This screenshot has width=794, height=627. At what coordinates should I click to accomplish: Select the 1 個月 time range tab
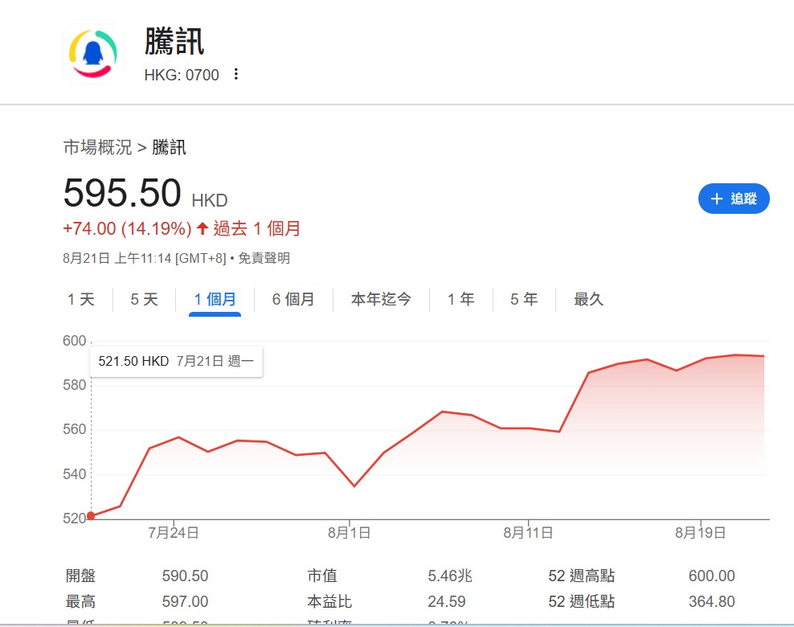tap(215, 300)
